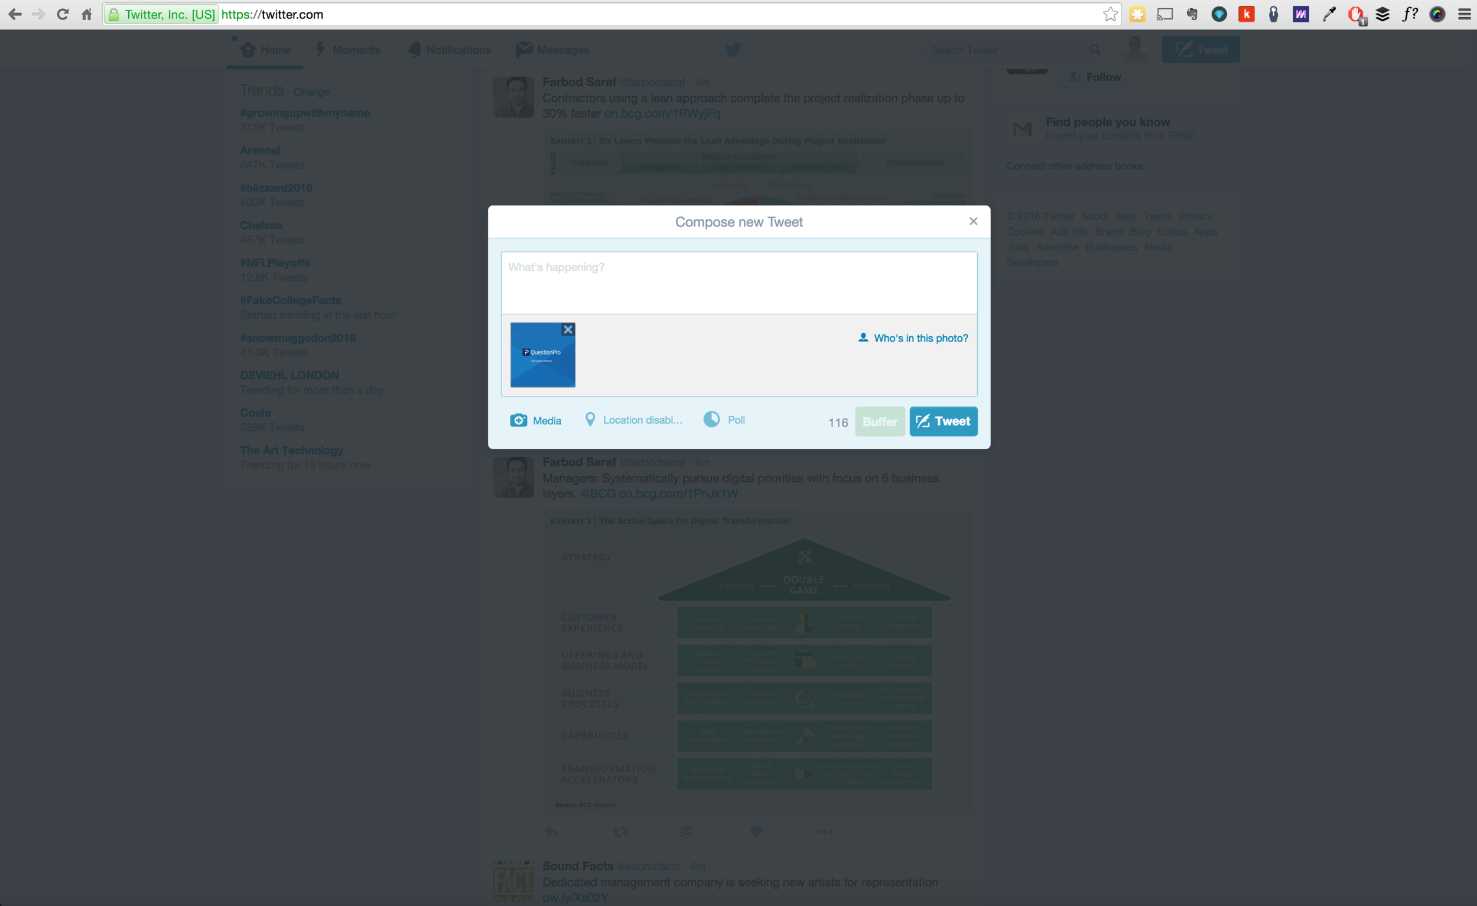Retweet the digital priorities tweet
The height and width of the screenshot is (906, 1477).
click(620, 832)
